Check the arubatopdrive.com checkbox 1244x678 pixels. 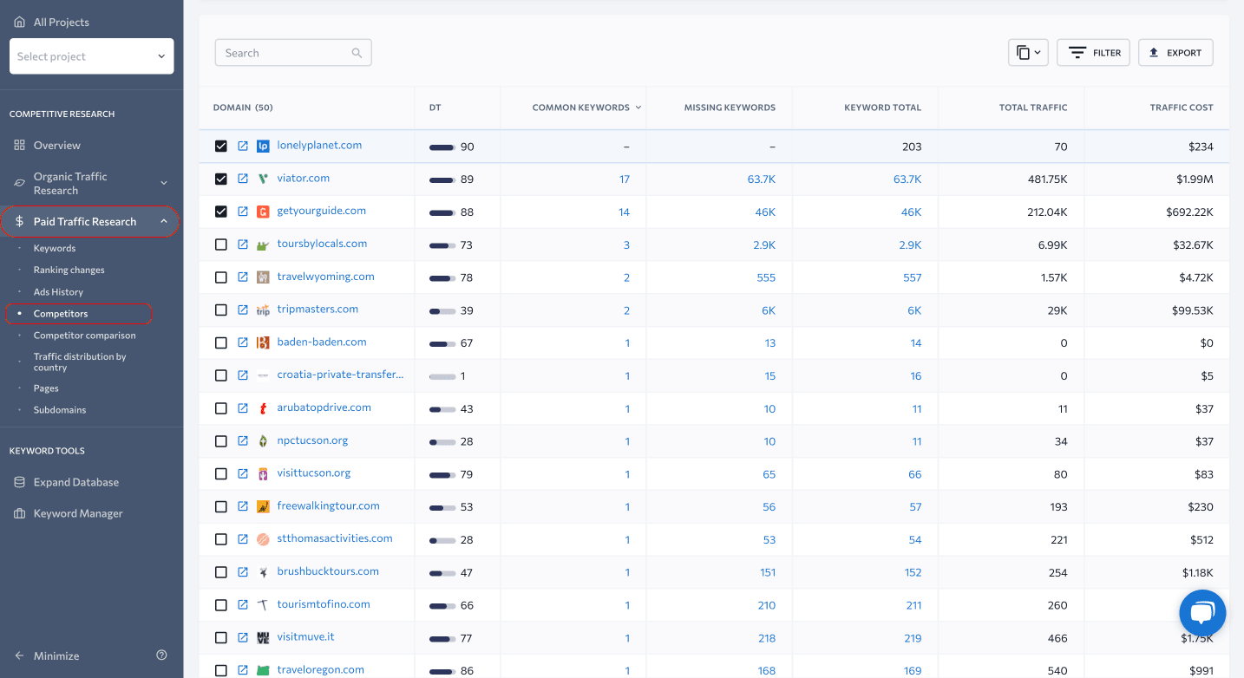220,408
